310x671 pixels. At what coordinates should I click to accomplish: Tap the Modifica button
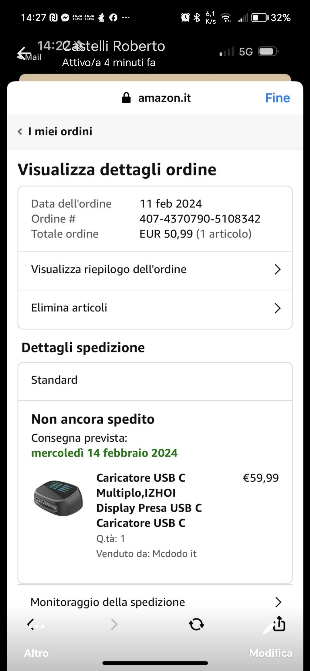tap(270, 653)
